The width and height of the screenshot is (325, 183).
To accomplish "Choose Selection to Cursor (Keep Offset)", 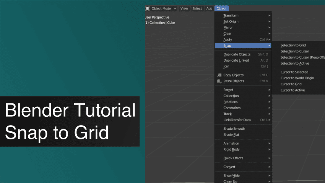I will 299,57.
